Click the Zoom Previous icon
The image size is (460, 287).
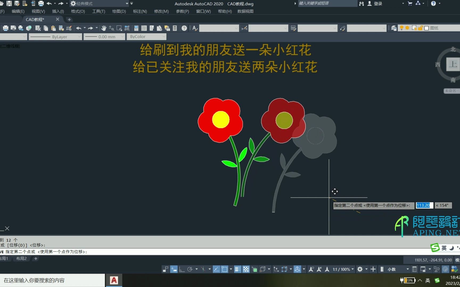click(x=127, y=28)
